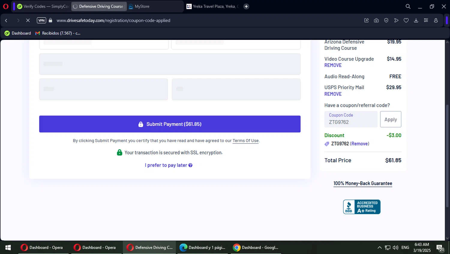Go forward to next page

pos(18,20)
